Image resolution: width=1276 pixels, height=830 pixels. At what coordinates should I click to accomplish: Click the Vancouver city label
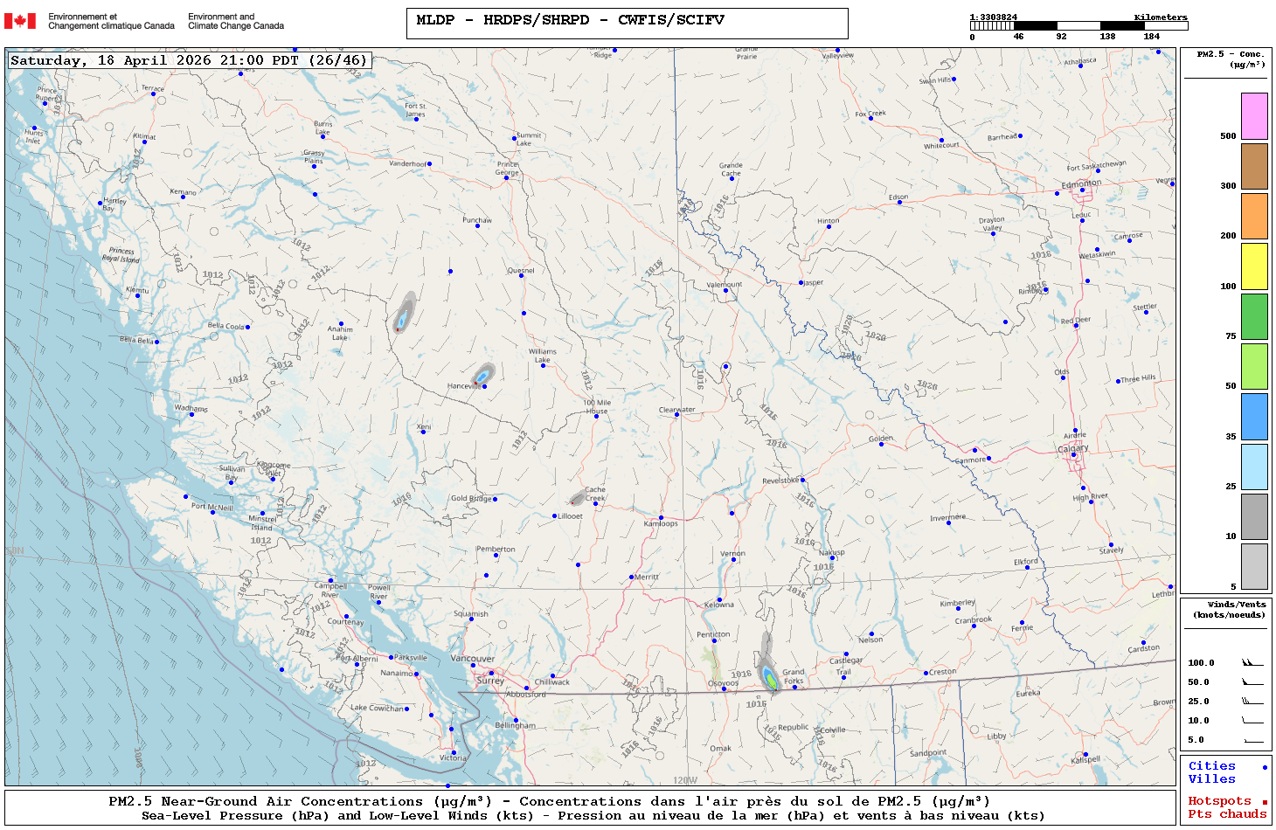click(472, 659)
